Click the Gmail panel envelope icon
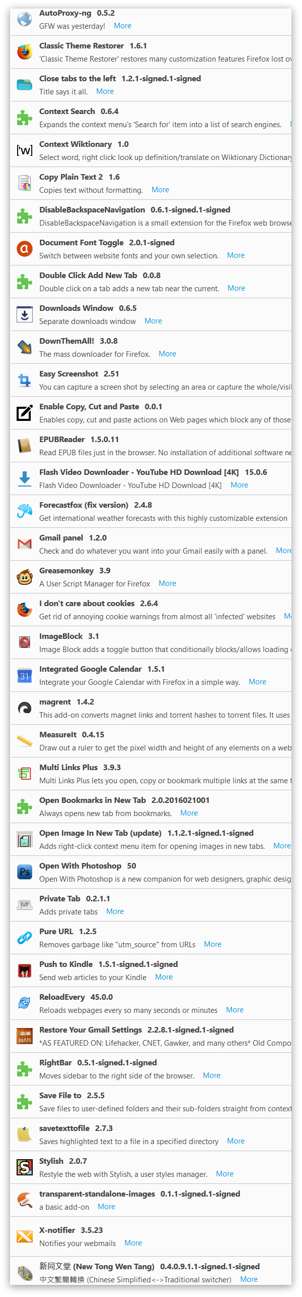Viewport: 302px width, 1297px height. point(24,544)
